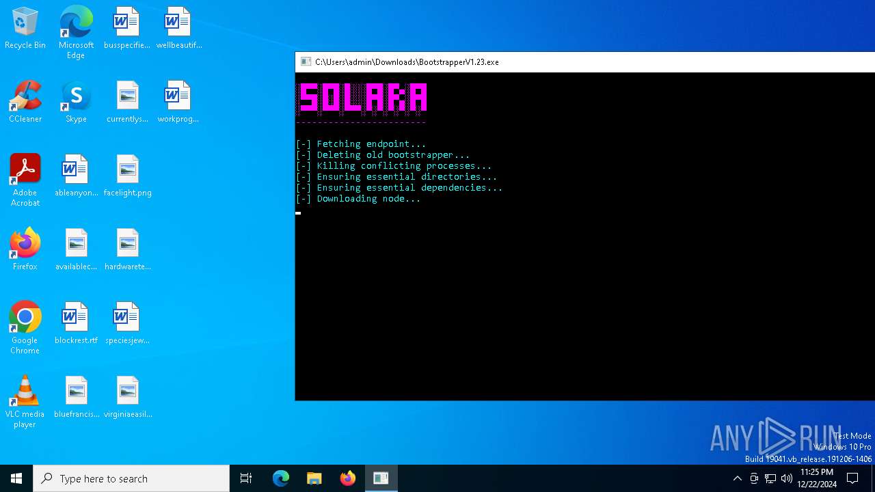Viewport: 875px width, 492px height.
Task: Select the bluefrancis... image file
Action: tap(77, 398)
